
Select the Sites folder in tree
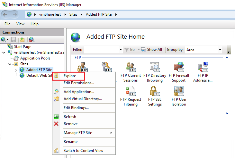24,64
